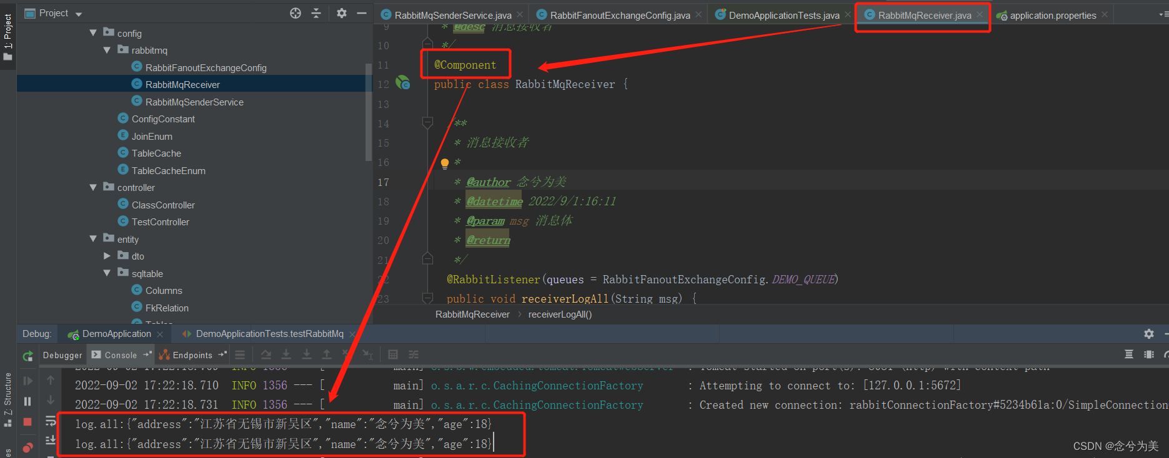Screen dimensions: 1169x458
Task: Collapse the rabbitmq folder
Action: click(107, 50)
